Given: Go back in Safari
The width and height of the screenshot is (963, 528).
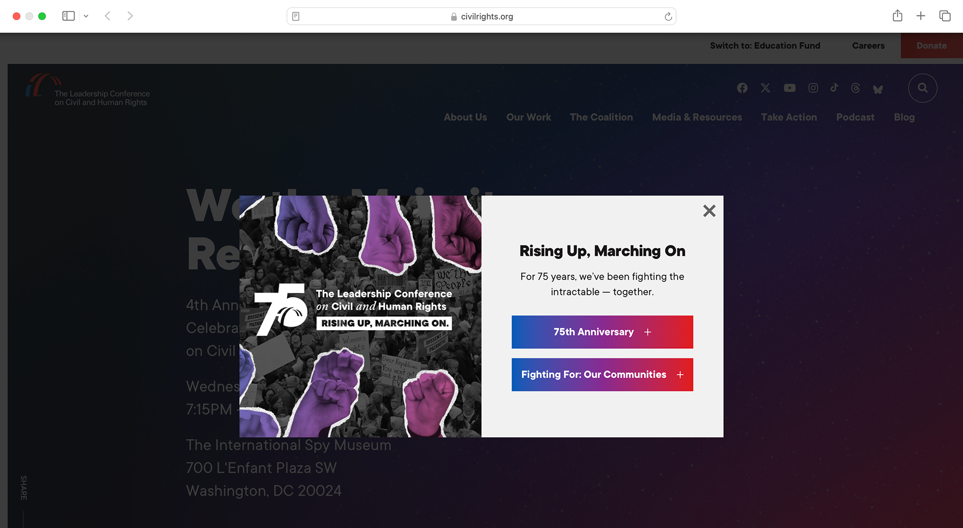Looking at the screenshot, I should coord(107,16).
